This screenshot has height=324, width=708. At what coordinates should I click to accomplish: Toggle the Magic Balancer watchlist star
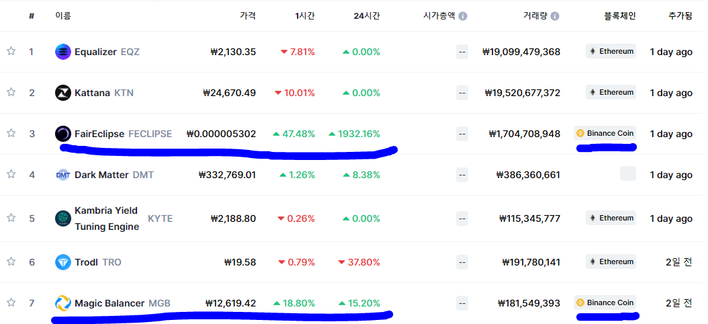(11, 302)
